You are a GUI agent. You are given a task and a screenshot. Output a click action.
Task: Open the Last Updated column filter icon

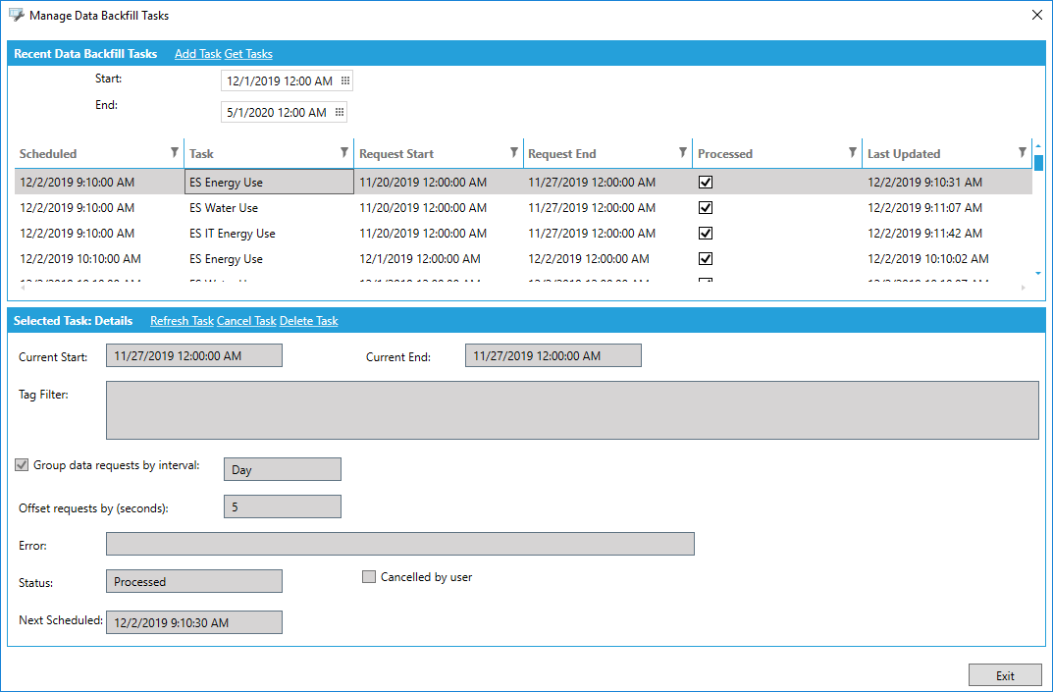1022,152
